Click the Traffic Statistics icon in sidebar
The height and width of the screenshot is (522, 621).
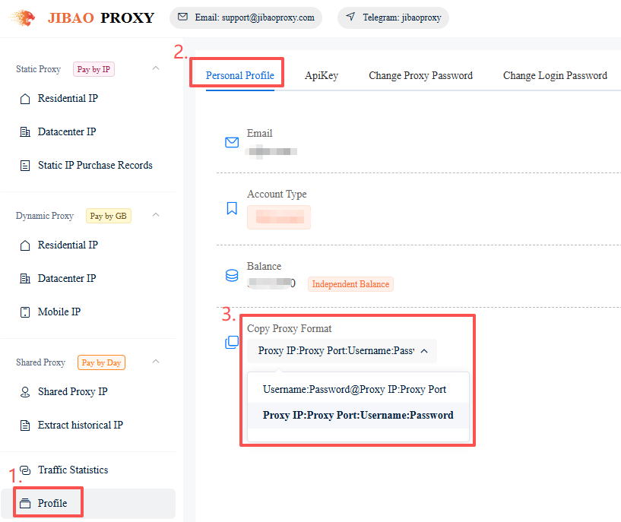pyautogui.click(x=24, y=470)
